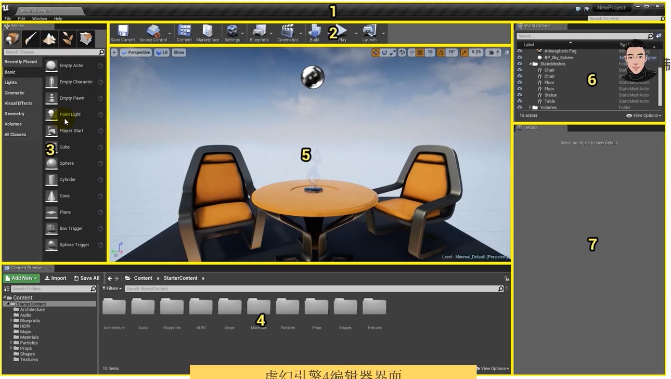Collapse the StaticMeshes folder in World Outliner
This screenshot has height=379, width=671.
(x=530, y=64)
